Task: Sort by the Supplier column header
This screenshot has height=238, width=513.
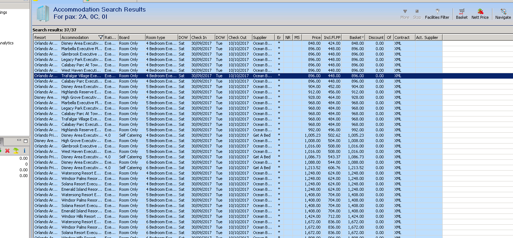Action: click(x=263, y=38)
